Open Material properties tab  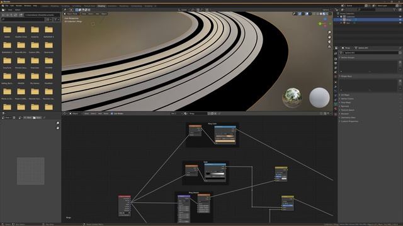click(x=336, y=109)
